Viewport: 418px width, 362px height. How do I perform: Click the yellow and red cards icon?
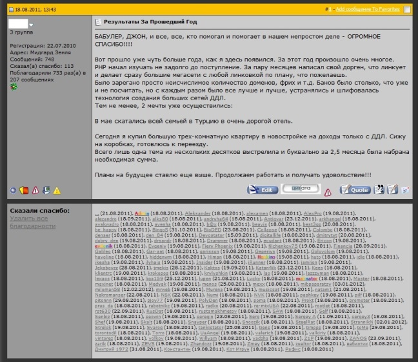[x=24, y=190]
